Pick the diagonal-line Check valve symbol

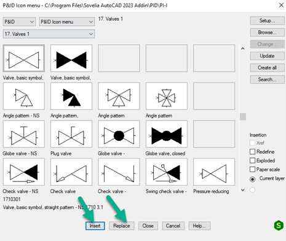[x=119, y=172]
